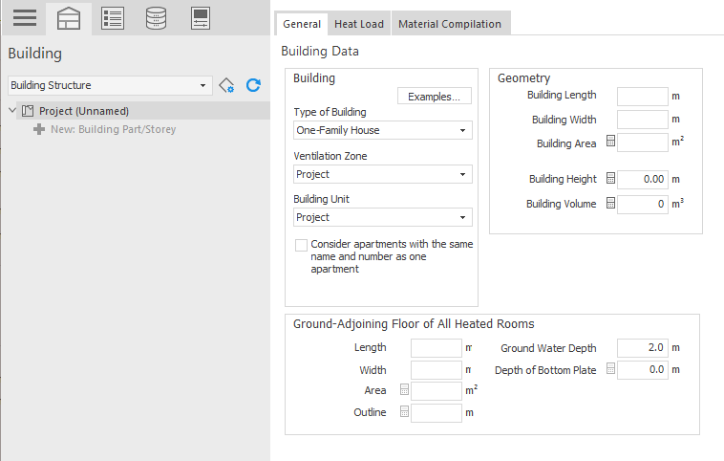
Task: Open the list view icon
Action: coord(113,18)
